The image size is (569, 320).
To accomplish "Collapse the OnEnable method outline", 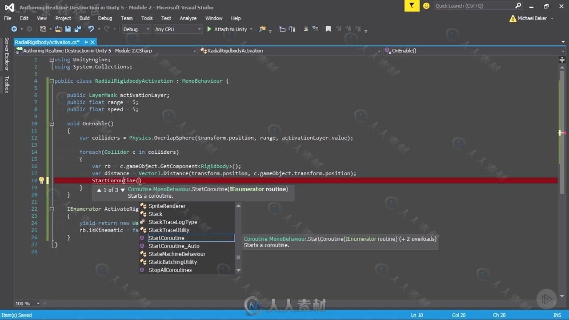I will 52,124.
